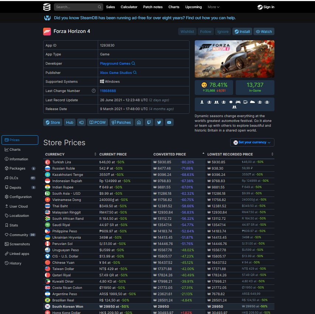The height and width of the screenshot is (314, 315).
Task: Click the Indian Rupee flag icon
Action: pos(48,187)
